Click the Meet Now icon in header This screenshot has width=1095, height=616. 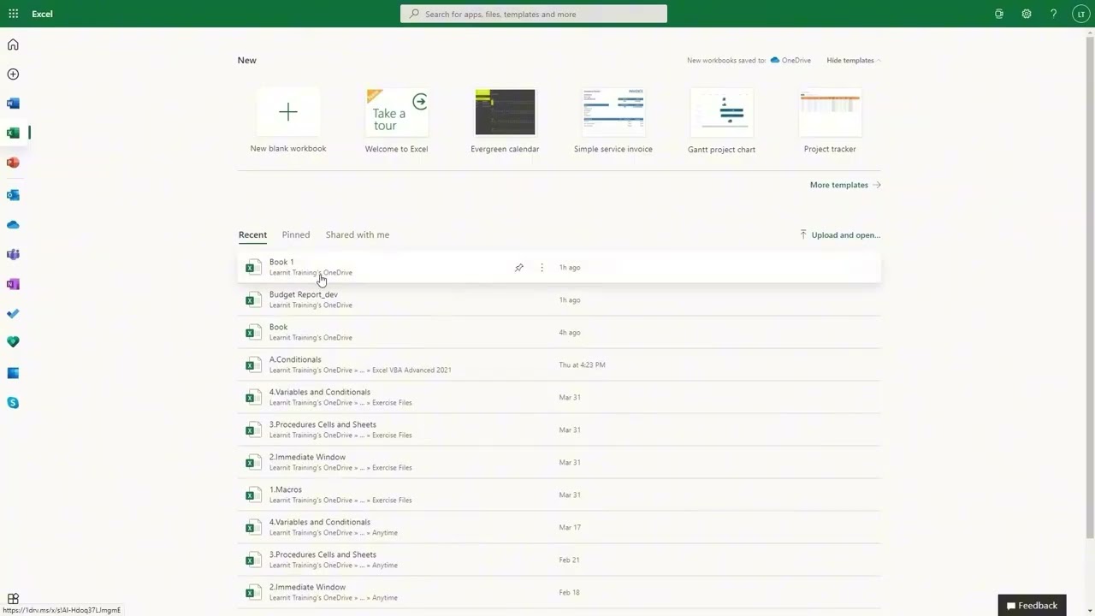[x=999, y=14]
